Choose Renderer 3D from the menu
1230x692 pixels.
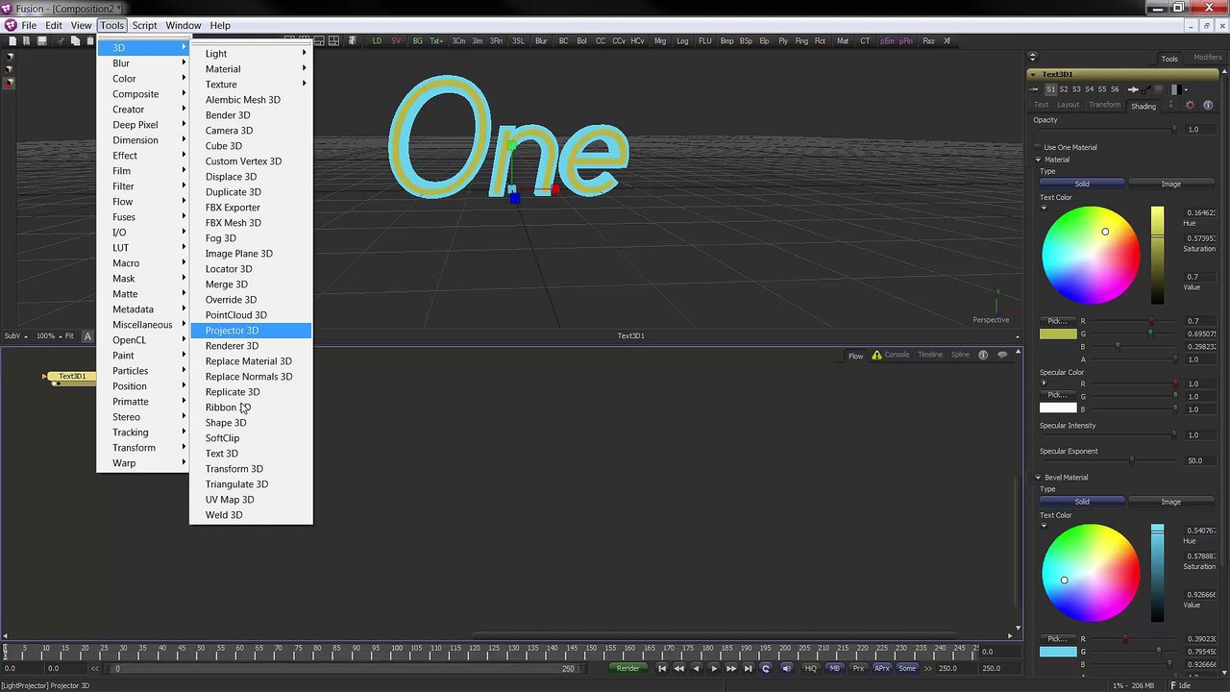tap(251, 346)
